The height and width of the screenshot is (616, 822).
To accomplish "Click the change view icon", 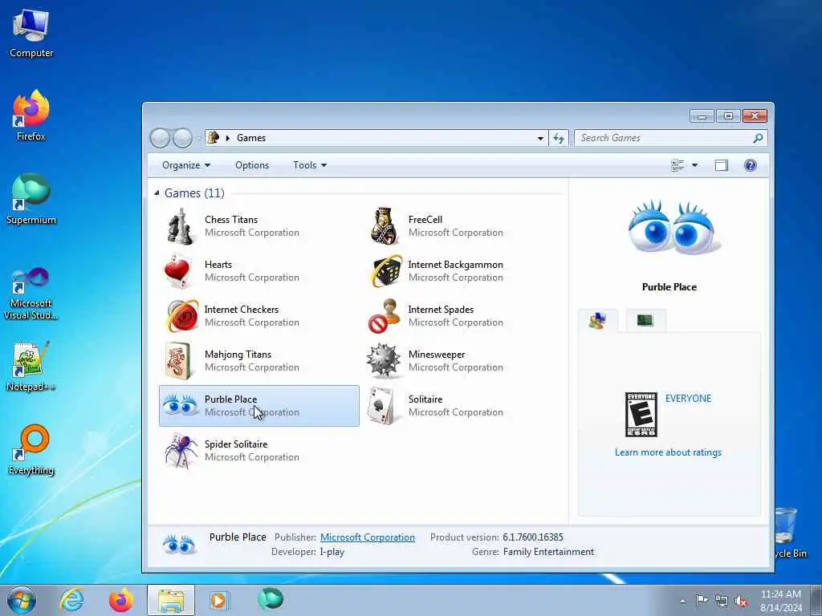I will click(678, 165).
